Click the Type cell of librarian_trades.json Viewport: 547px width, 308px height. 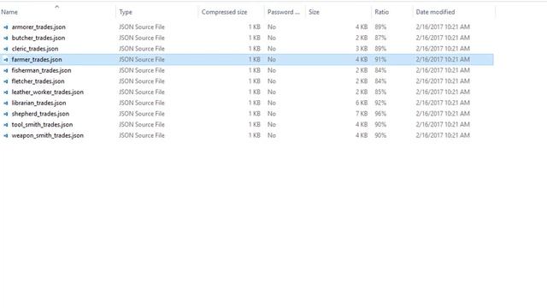pyautogui.click(x=142, y=103)
